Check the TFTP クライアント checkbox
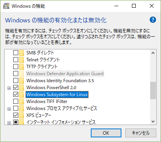 (16, 67)
